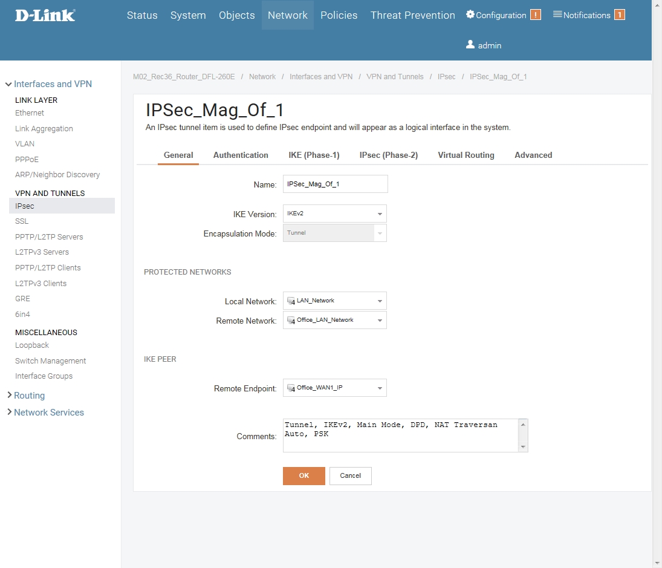Image resolution: width=662 pixels, height=568 pixels.
Task: Open the Objects menu
Action: (x=237, y=15)
